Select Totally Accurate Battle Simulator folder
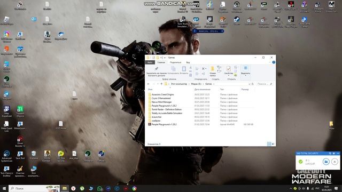The height and width of the screenshot is (192, 342). [x=167, y=113]
